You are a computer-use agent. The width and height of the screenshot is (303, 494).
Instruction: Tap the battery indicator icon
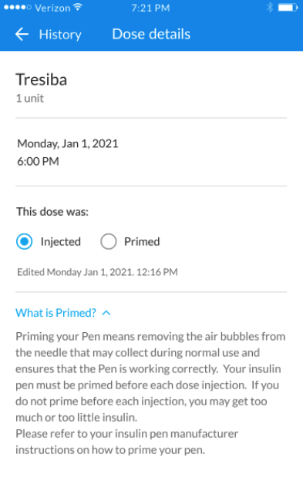pyautogui.click(x=288, y=8)
